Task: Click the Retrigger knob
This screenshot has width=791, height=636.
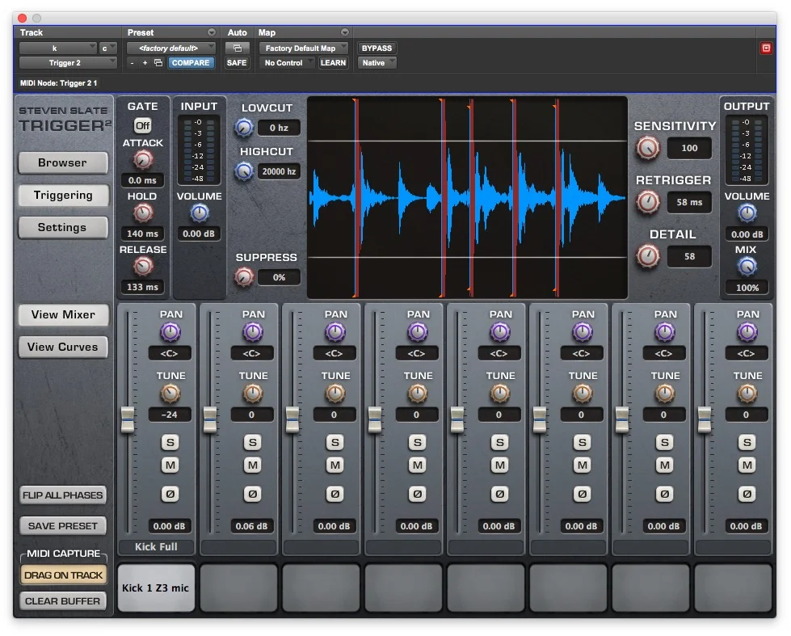Action: click(648, 202)
